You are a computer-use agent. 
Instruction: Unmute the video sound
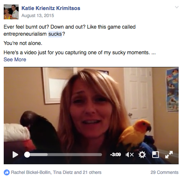click(x=130, y=155)
